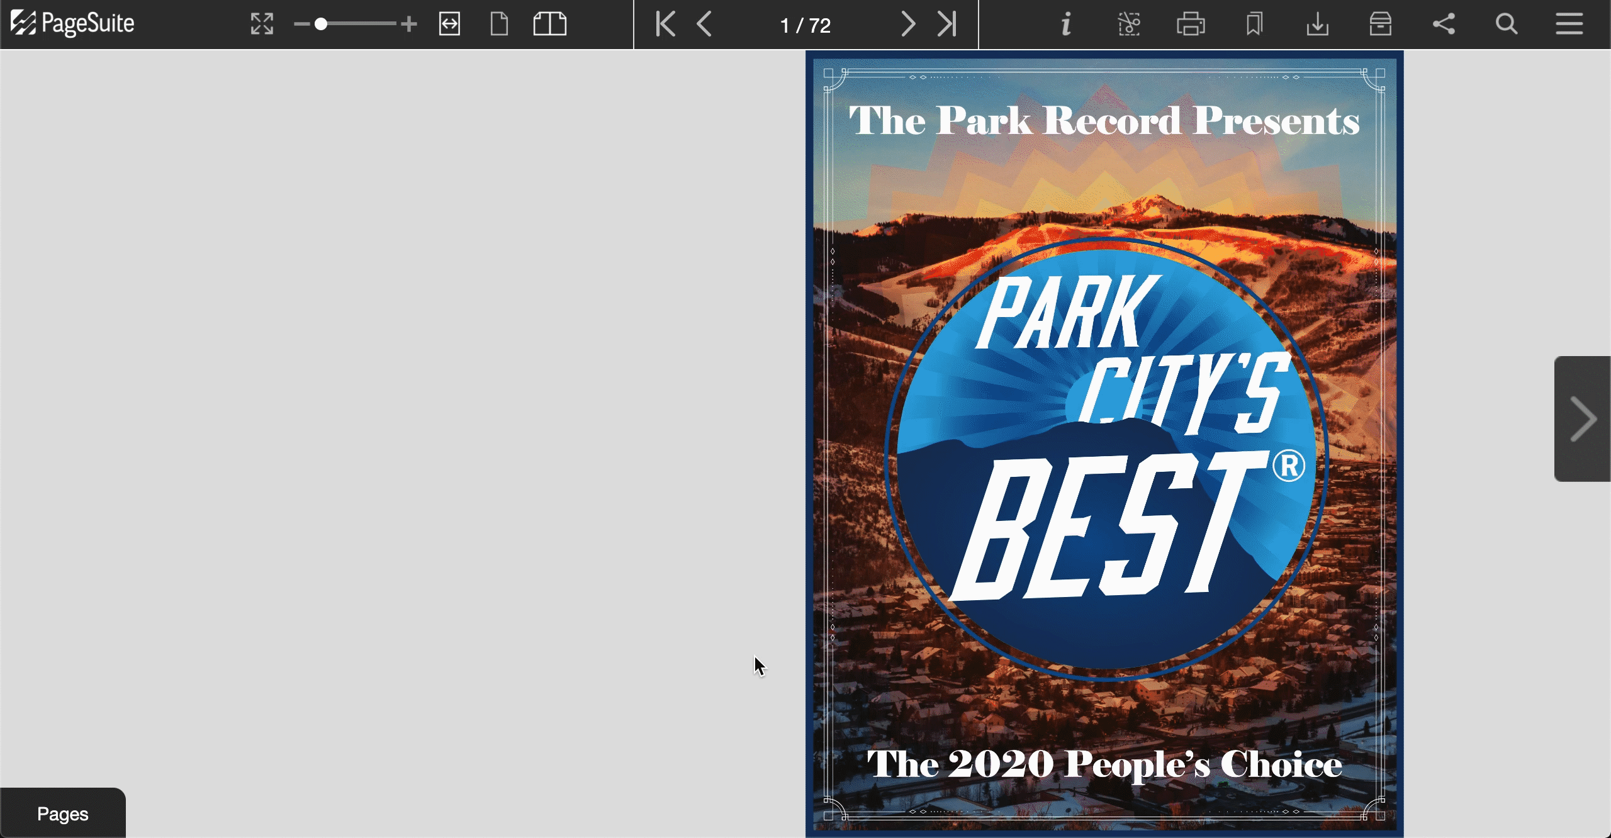
Task: Activate the clipping crop tool
Action: click(x=1129, y=25)
